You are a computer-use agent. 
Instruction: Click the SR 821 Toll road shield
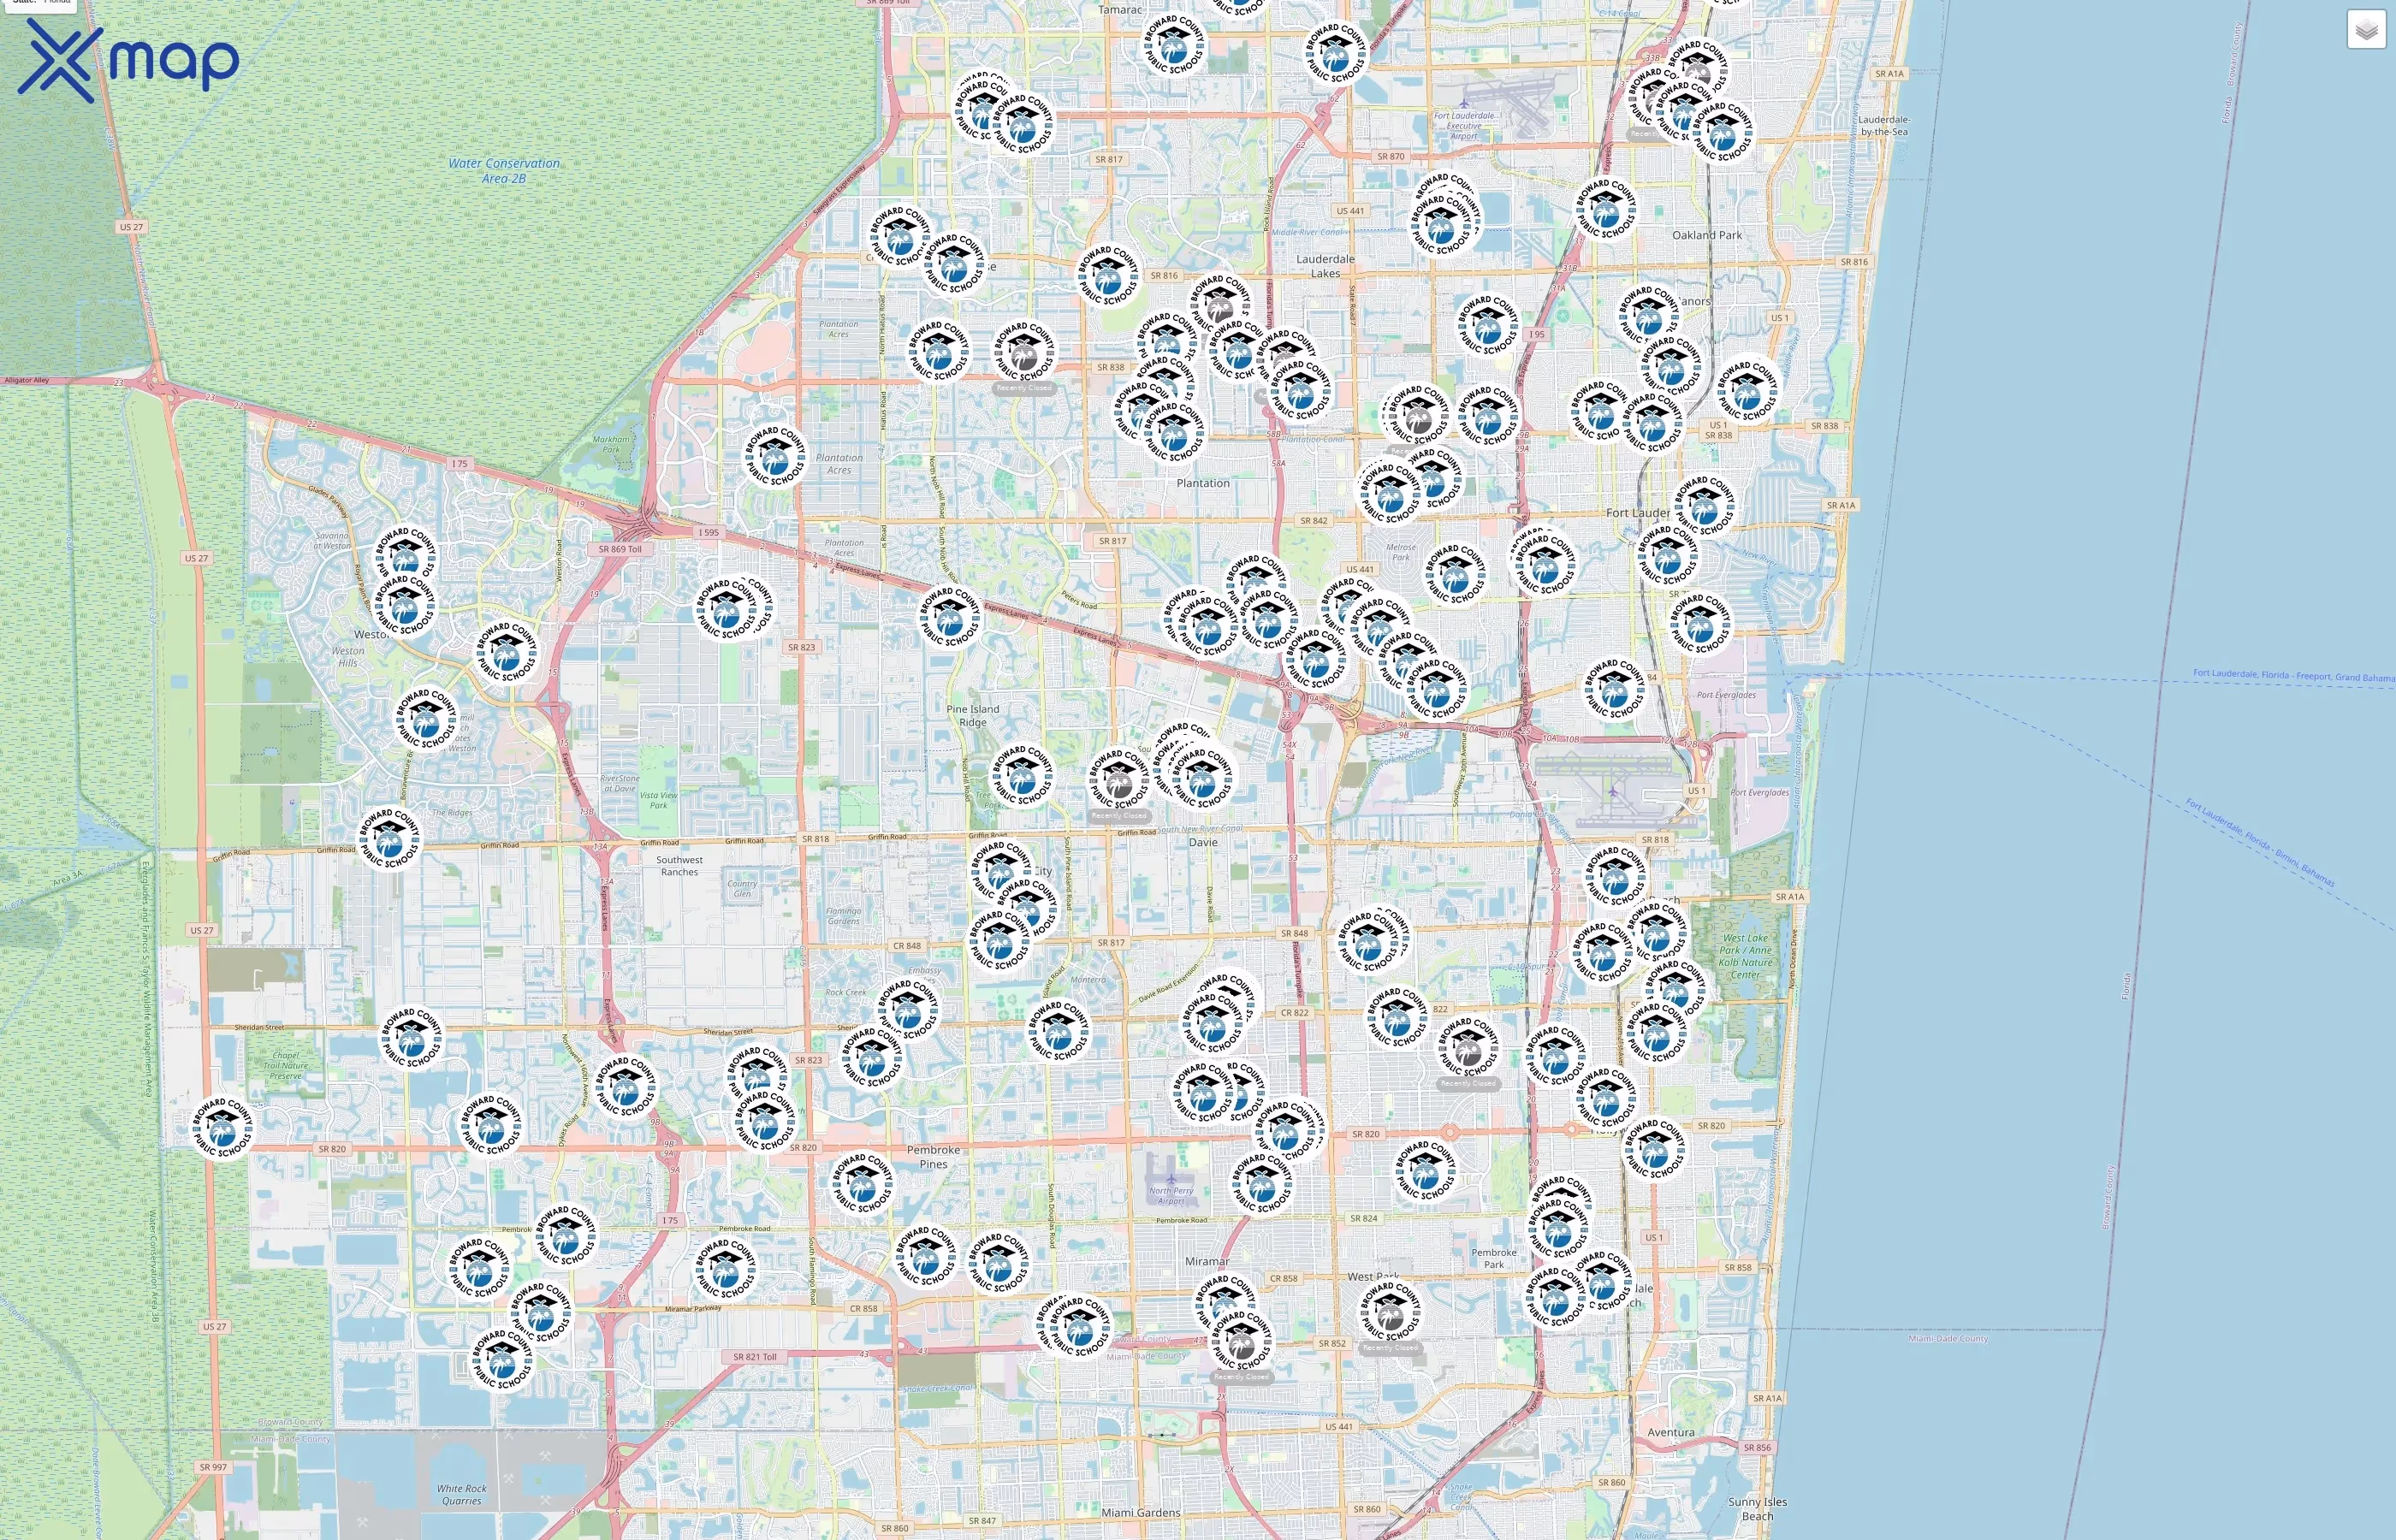tap(754, 1357)
